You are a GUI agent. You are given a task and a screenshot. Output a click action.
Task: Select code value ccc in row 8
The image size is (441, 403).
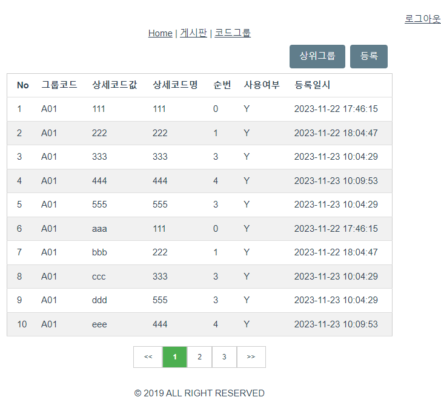pos(99,277)
